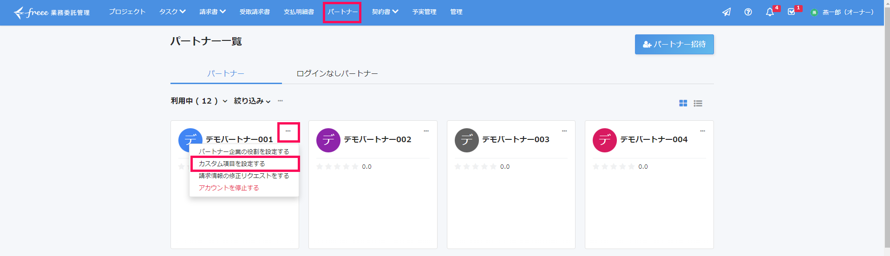Switch to card grid view

tap(683, 103)
